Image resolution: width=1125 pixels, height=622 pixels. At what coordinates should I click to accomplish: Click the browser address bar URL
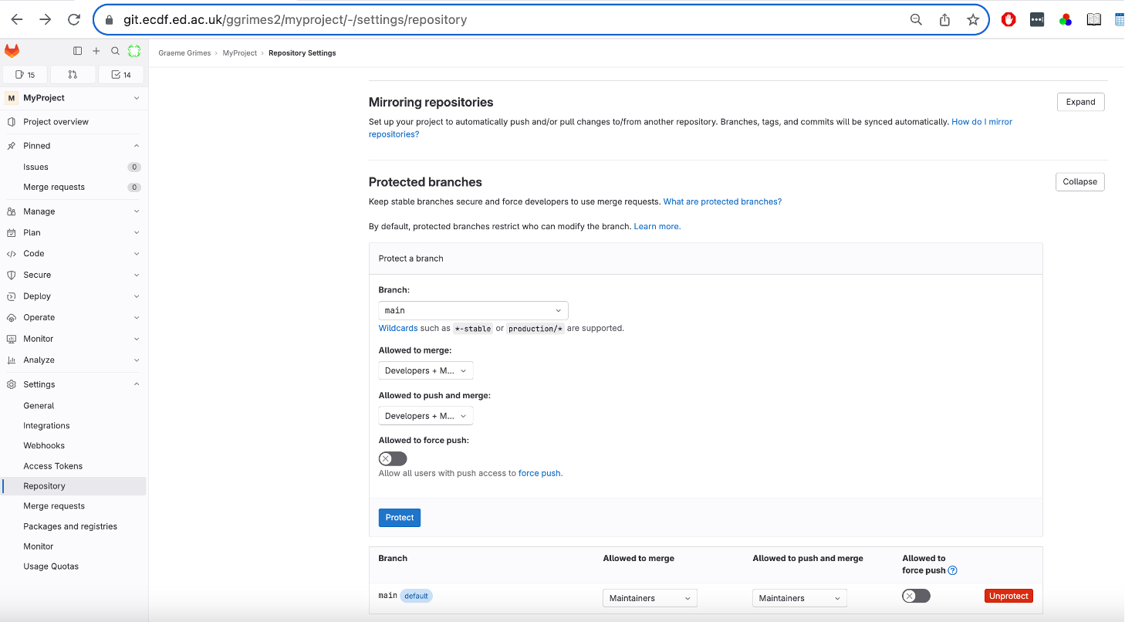pos(296,20)
